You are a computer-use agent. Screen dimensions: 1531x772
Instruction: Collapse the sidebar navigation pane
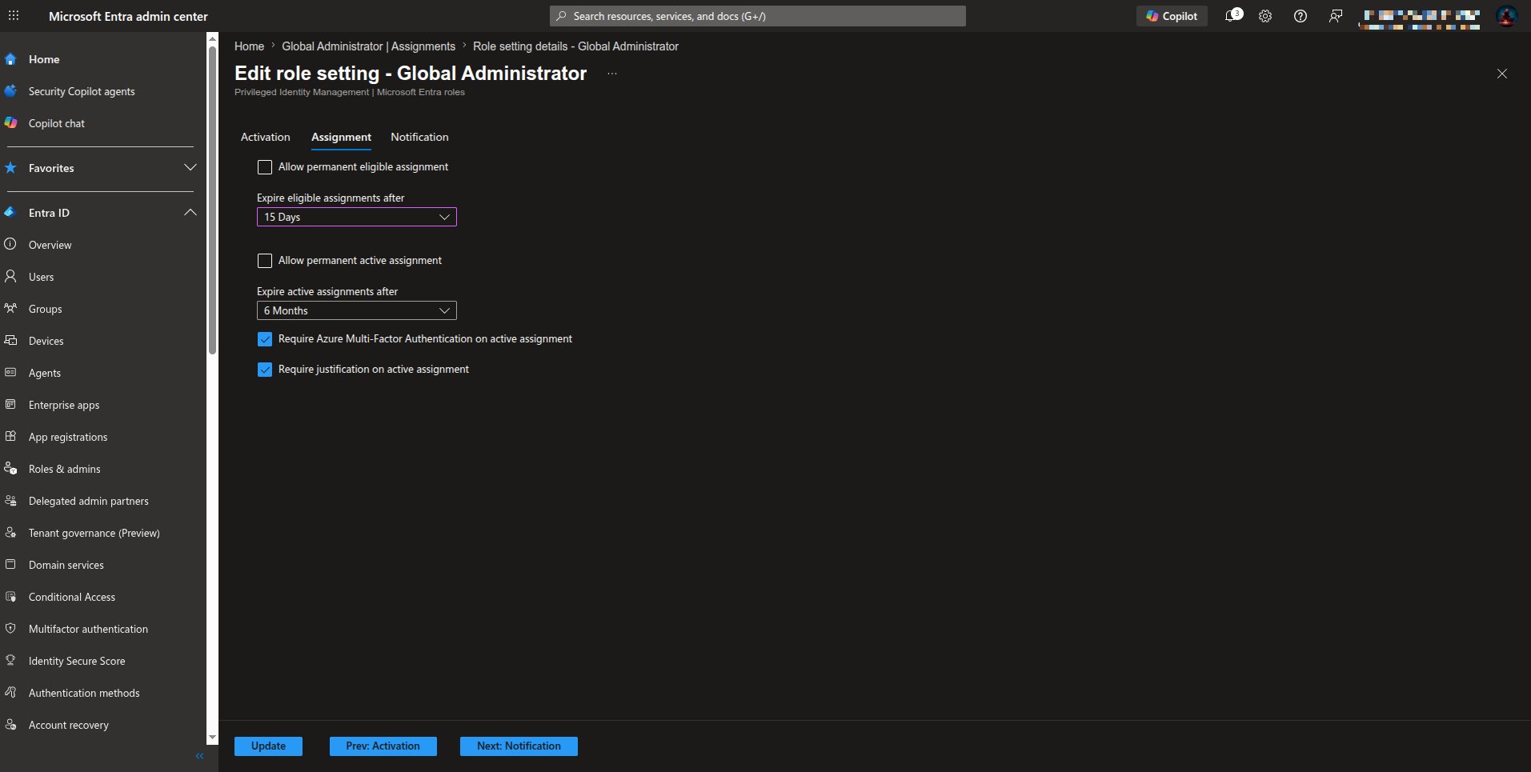click(199, 756)
